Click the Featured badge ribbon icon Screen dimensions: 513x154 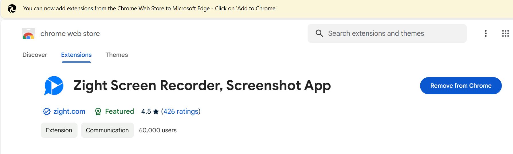coord(98,111)
